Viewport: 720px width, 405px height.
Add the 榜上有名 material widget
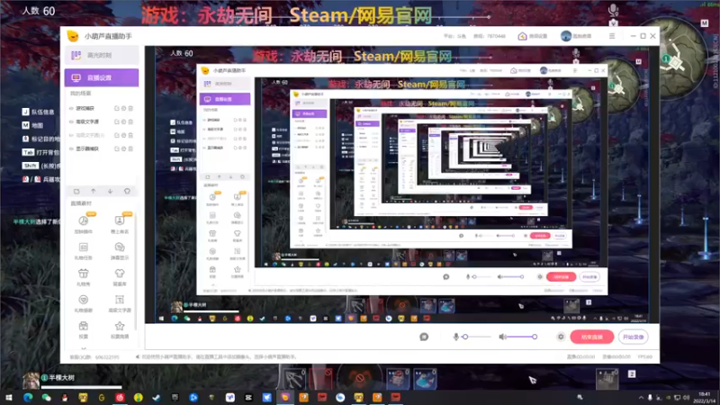coord(120,224)
